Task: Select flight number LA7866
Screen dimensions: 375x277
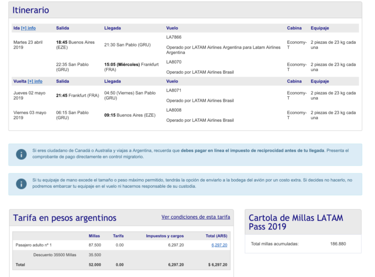Action: (175, 37)
